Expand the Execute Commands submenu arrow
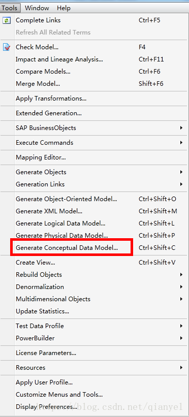This screenshot has height=417, width=189. (x=181, y=143)
